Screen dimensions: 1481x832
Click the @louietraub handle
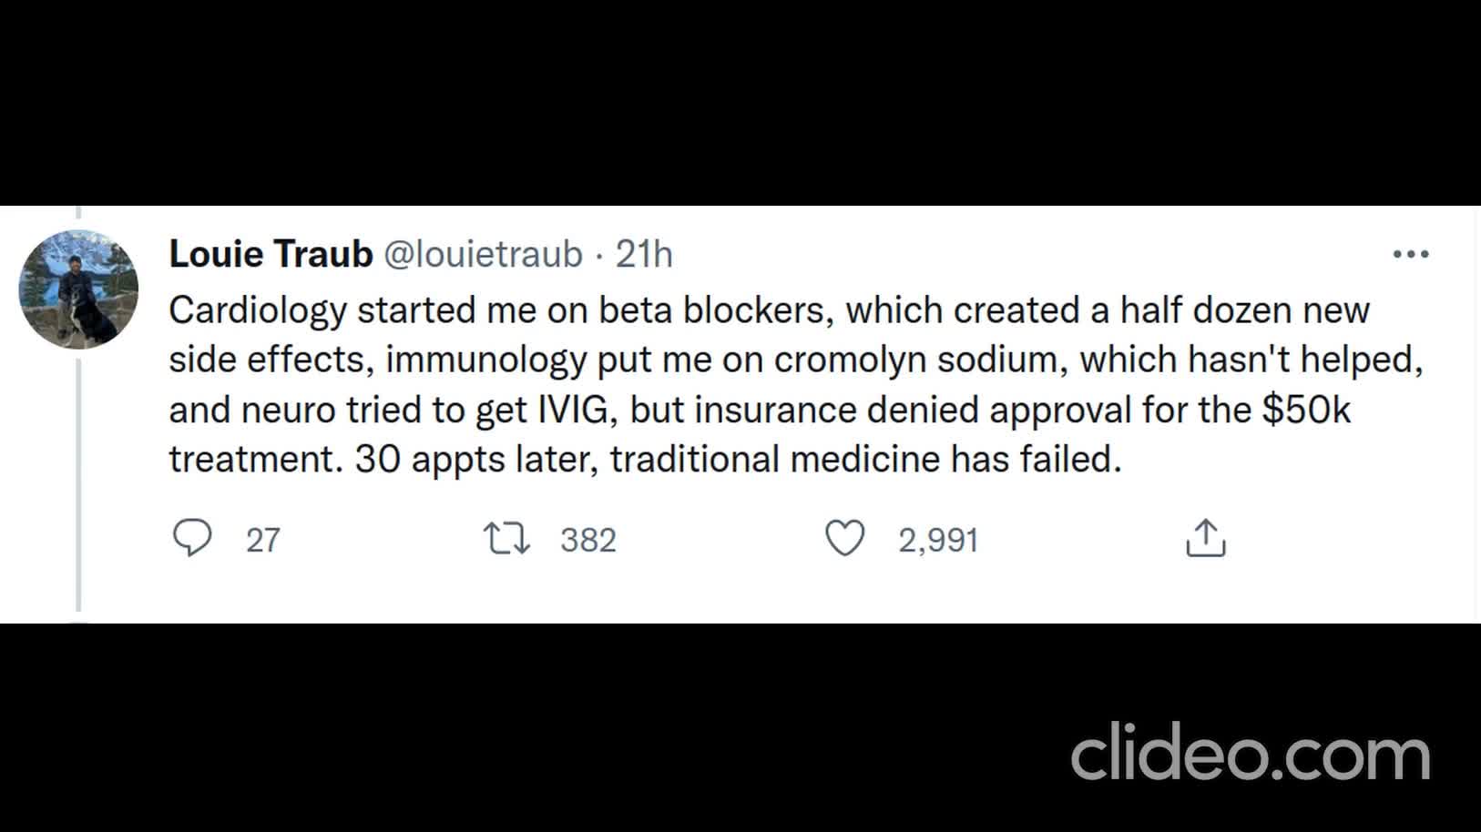[x=483, y=255]
